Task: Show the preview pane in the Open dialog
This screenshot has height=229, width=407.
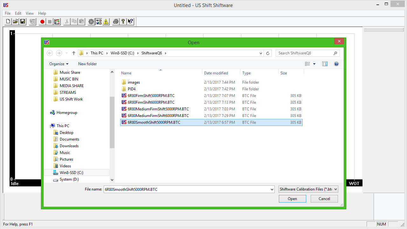Action: [325, 64]
